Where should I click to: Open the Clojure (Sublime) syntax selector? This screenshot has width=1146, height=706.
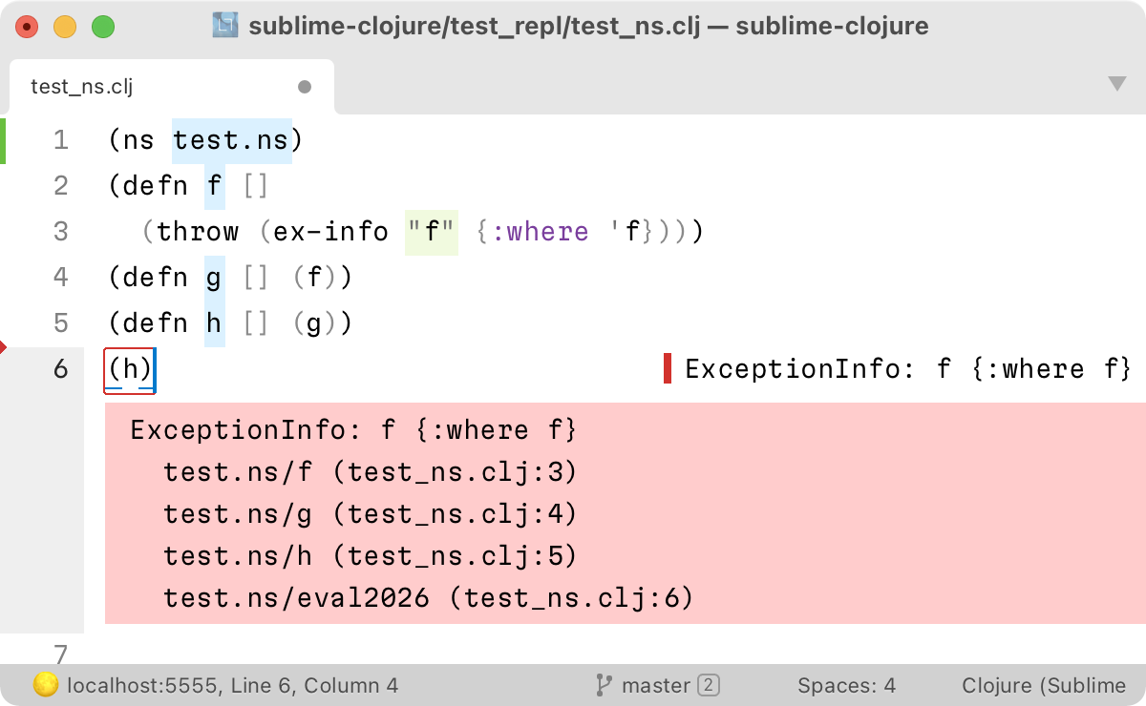tap(1043, 685)
